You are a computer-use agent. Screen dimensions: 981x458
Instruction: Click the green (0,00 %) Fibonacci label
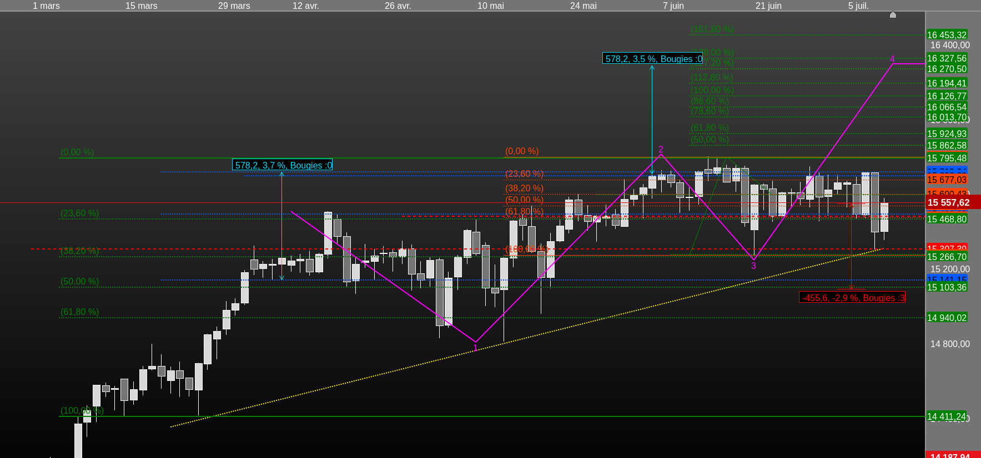[x=77, y=152]
